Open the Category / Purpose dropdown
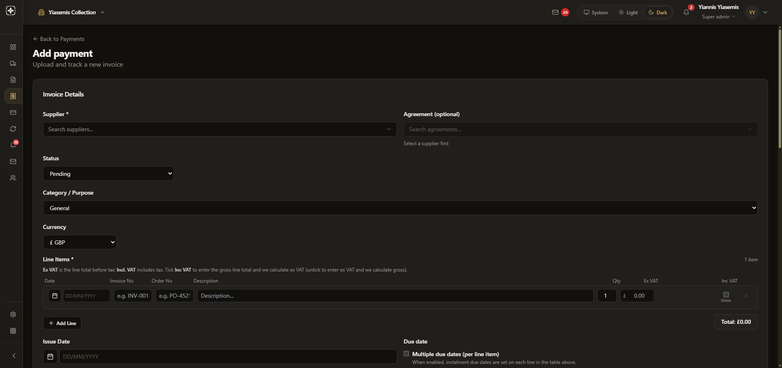 [400, 208]
